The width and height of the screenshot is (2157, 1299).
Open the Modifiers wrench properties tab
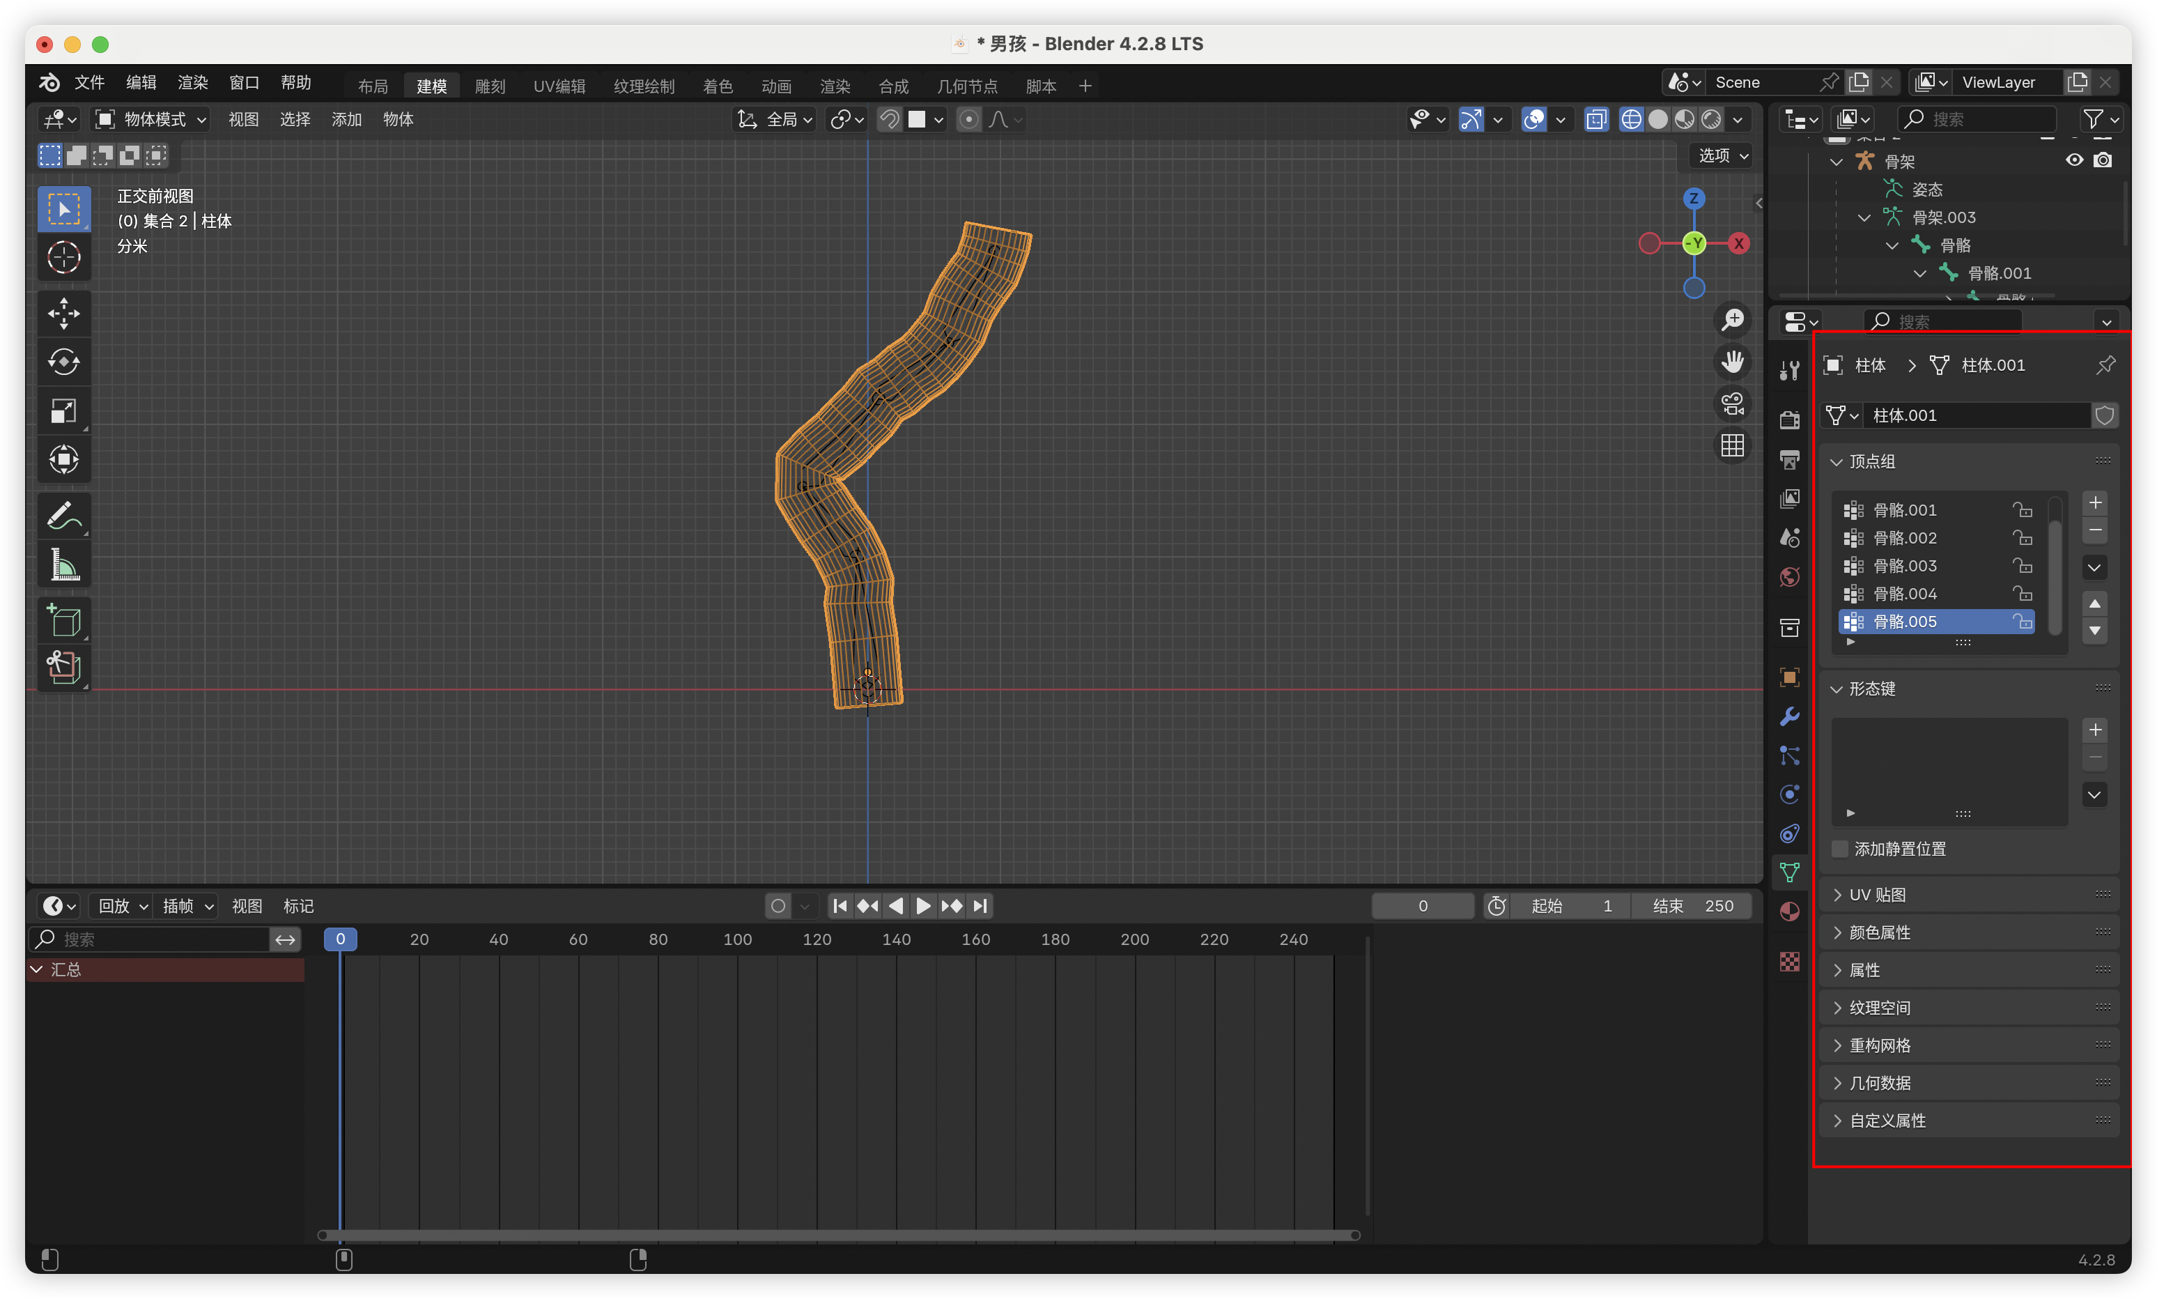tap(1789, 717)
